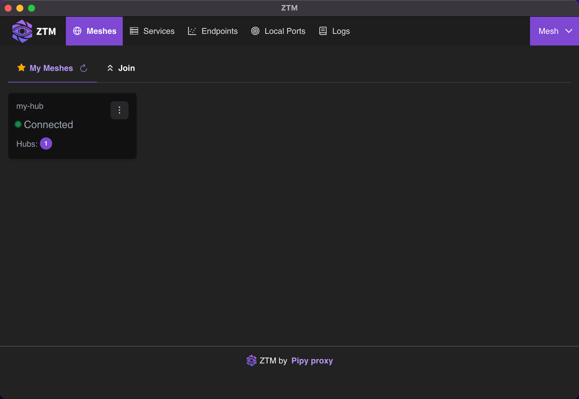The height and width of the screenshot is (399, 579).
Task: Open the Pipy proxy link
Action: pos(312,361)
